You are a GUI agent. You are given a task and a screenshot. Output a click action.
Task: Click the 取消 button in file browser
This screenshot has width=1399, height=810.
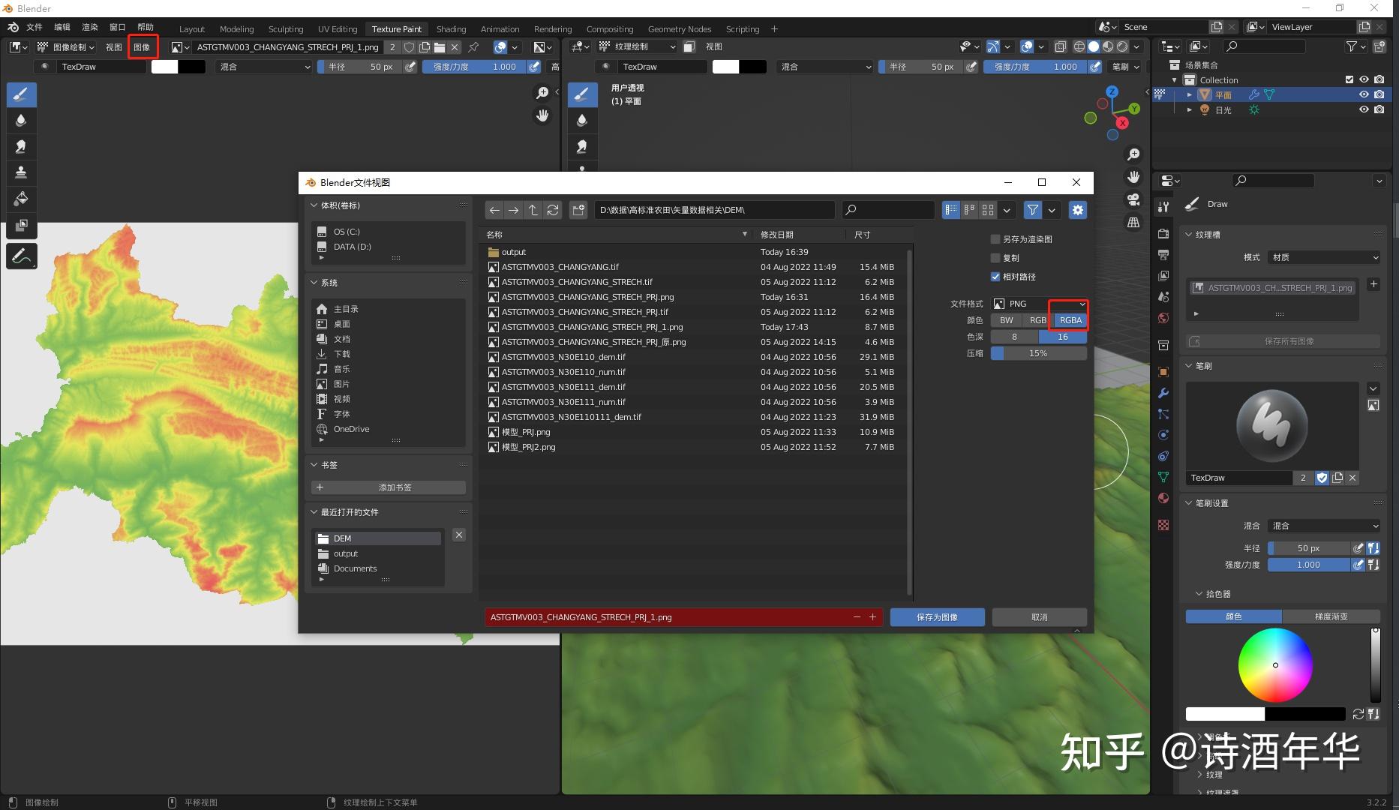coord(1039,617)
